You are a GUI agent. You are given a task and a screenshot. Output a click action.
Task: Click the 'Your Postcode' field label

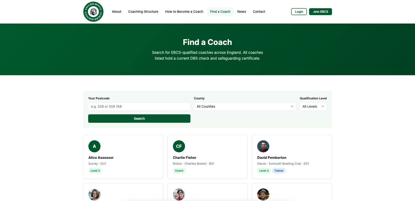99,98
